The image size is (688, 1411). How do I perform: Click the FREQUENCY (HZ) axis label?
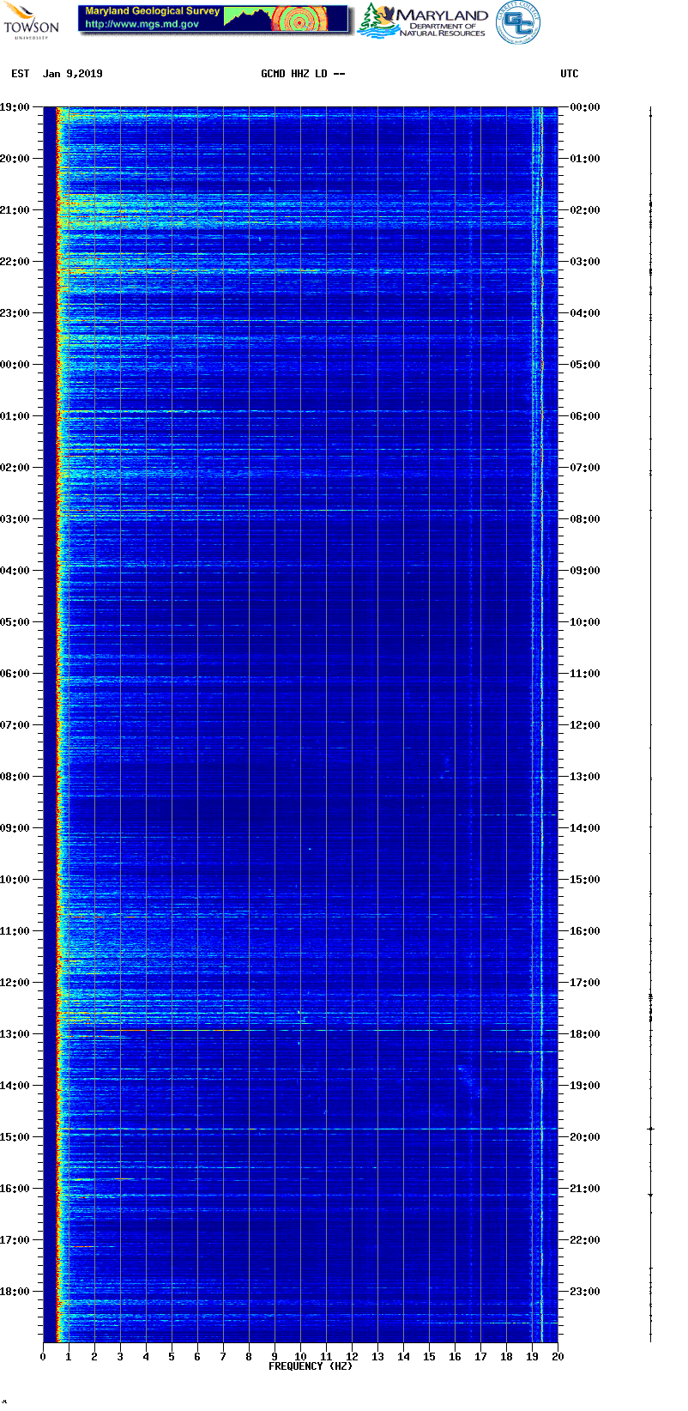(311, 1366)
